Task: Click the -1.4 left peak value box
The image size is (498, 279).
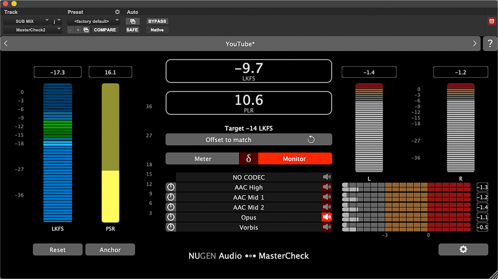Action: [369, 72]
